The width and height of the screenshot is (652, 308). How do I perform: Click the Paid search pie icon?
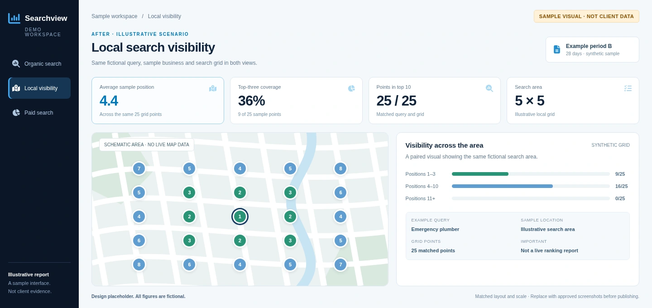(16, 113)
